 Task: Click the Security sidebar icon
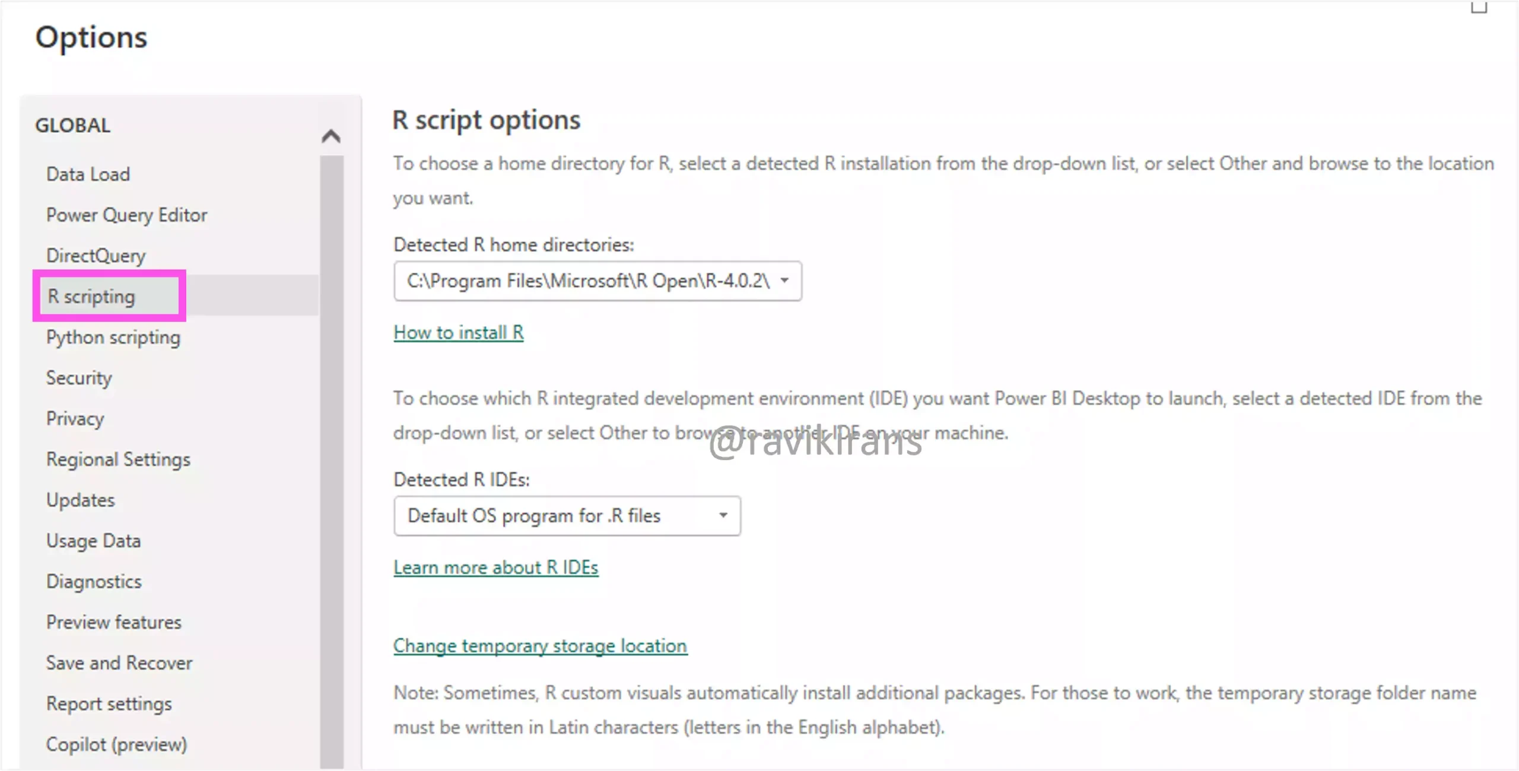tap(79, 378)
